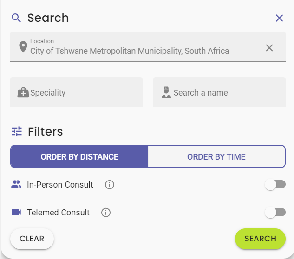Click the Location input field
Viewport: 294px width, 259px height.
pos(139,51)
